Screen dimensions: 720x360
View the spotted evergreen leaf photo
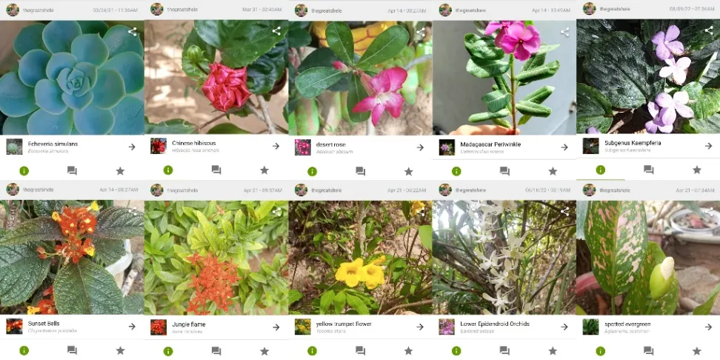pyautogui.click(x=648, y=257)
